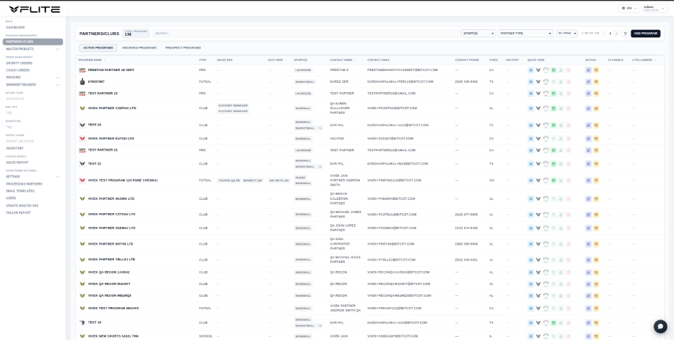Click pink document icon for Vivek Partner EUTSEI Ltd

click(568, 139)
